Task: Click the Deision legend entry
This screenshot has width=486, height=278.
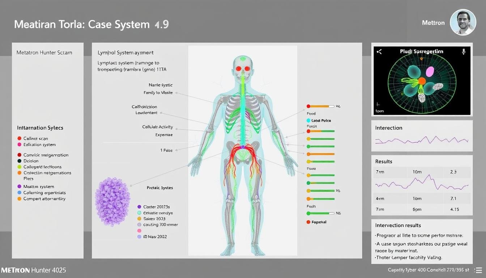Action: (31, 161)
